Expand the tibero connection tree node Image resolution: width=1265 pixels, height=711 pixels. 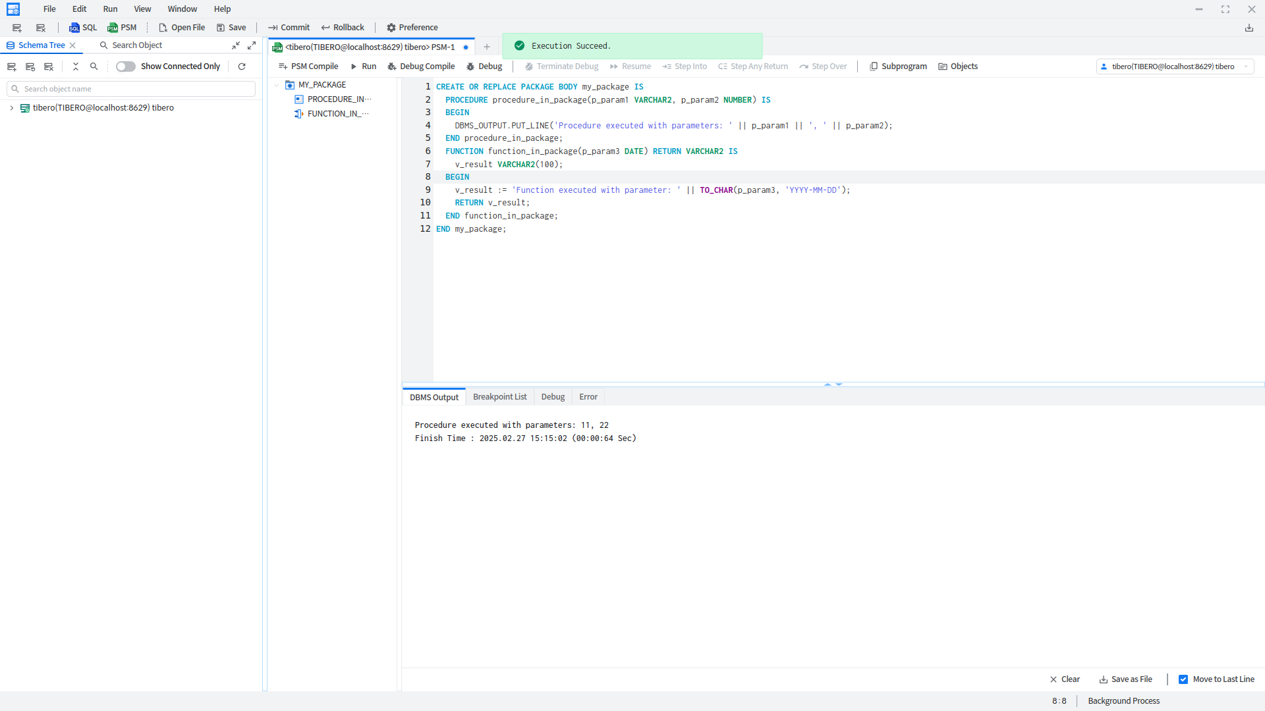(12, 108)
